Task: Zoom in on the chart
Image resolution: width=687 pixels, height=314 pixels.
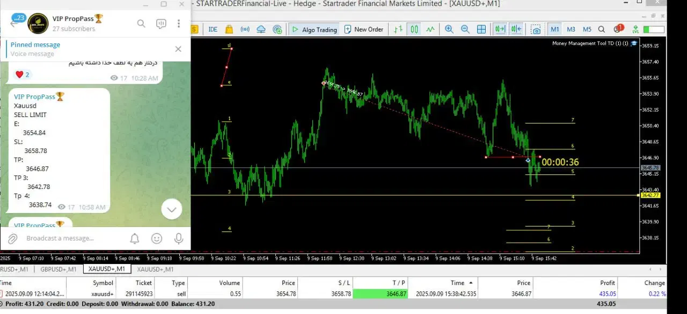Action: point(449,30)
